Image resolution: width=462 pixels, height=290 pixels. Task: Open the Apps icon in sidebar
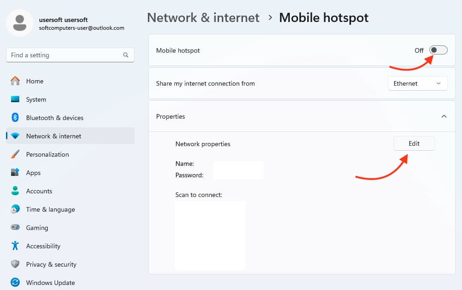[x=15, y=173]
